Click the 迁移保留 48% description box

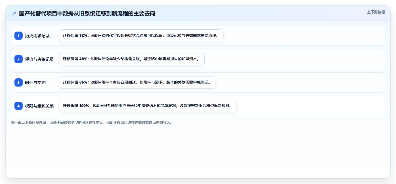coord(132,59)
